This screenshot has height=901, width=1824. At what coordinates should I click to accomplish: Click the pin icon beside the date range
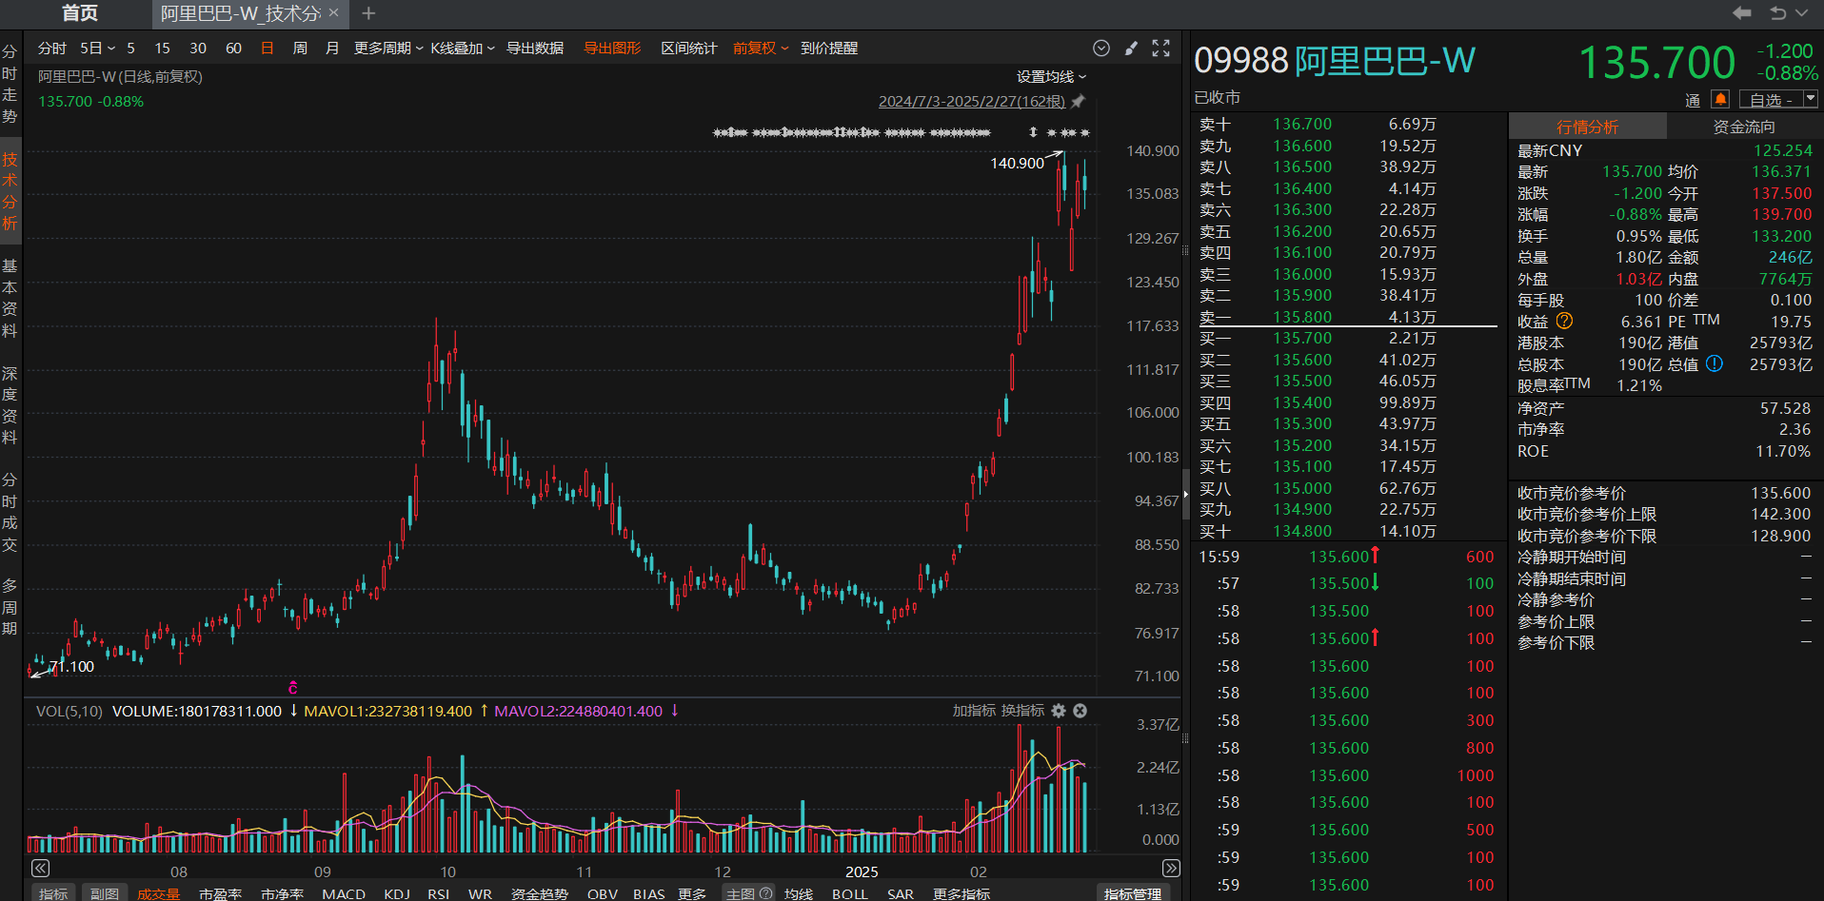pos(1078,102)
